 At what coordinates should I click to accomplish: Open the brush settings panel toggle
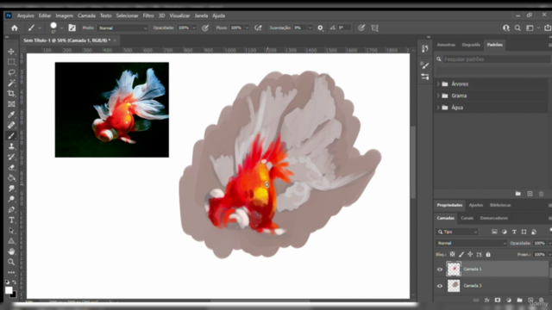72,28
